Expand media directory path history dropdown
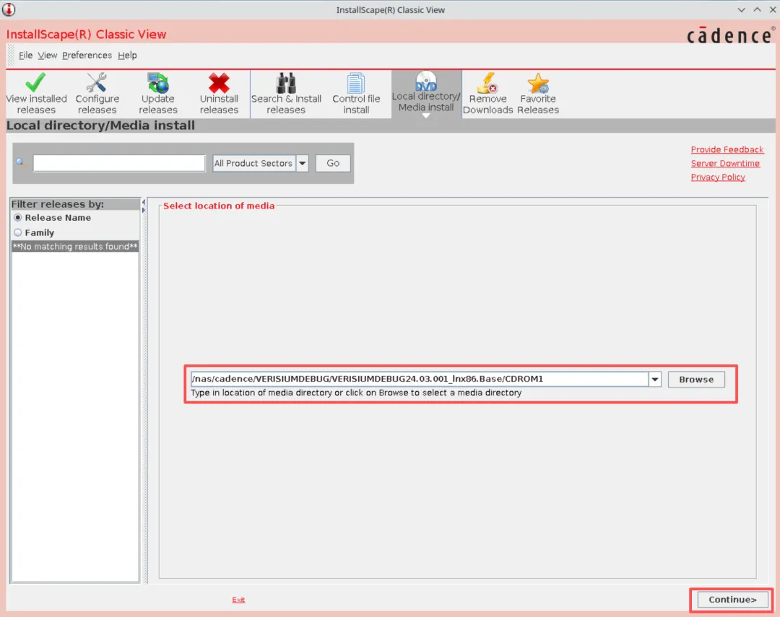 pyautogui.click(x=654, y=380)
